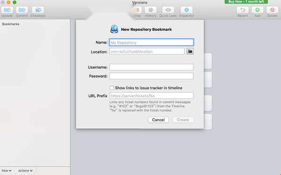
Task: Focus the Password input field
Action: coord(151,76)
